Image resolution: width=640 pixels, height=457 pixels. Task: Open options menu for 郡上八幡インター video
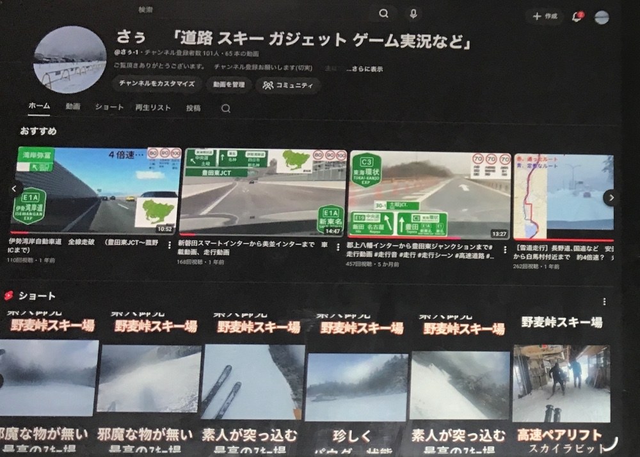point(506,249)
